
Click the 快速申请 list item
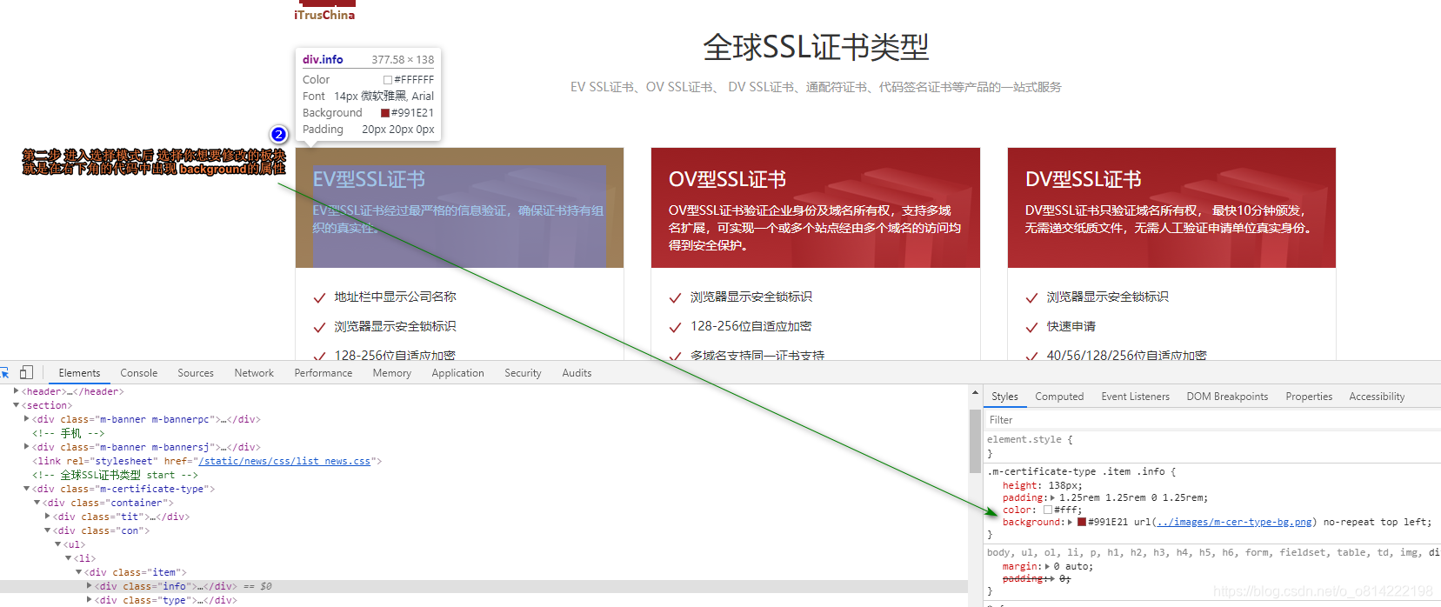[x=1071, y=326]
